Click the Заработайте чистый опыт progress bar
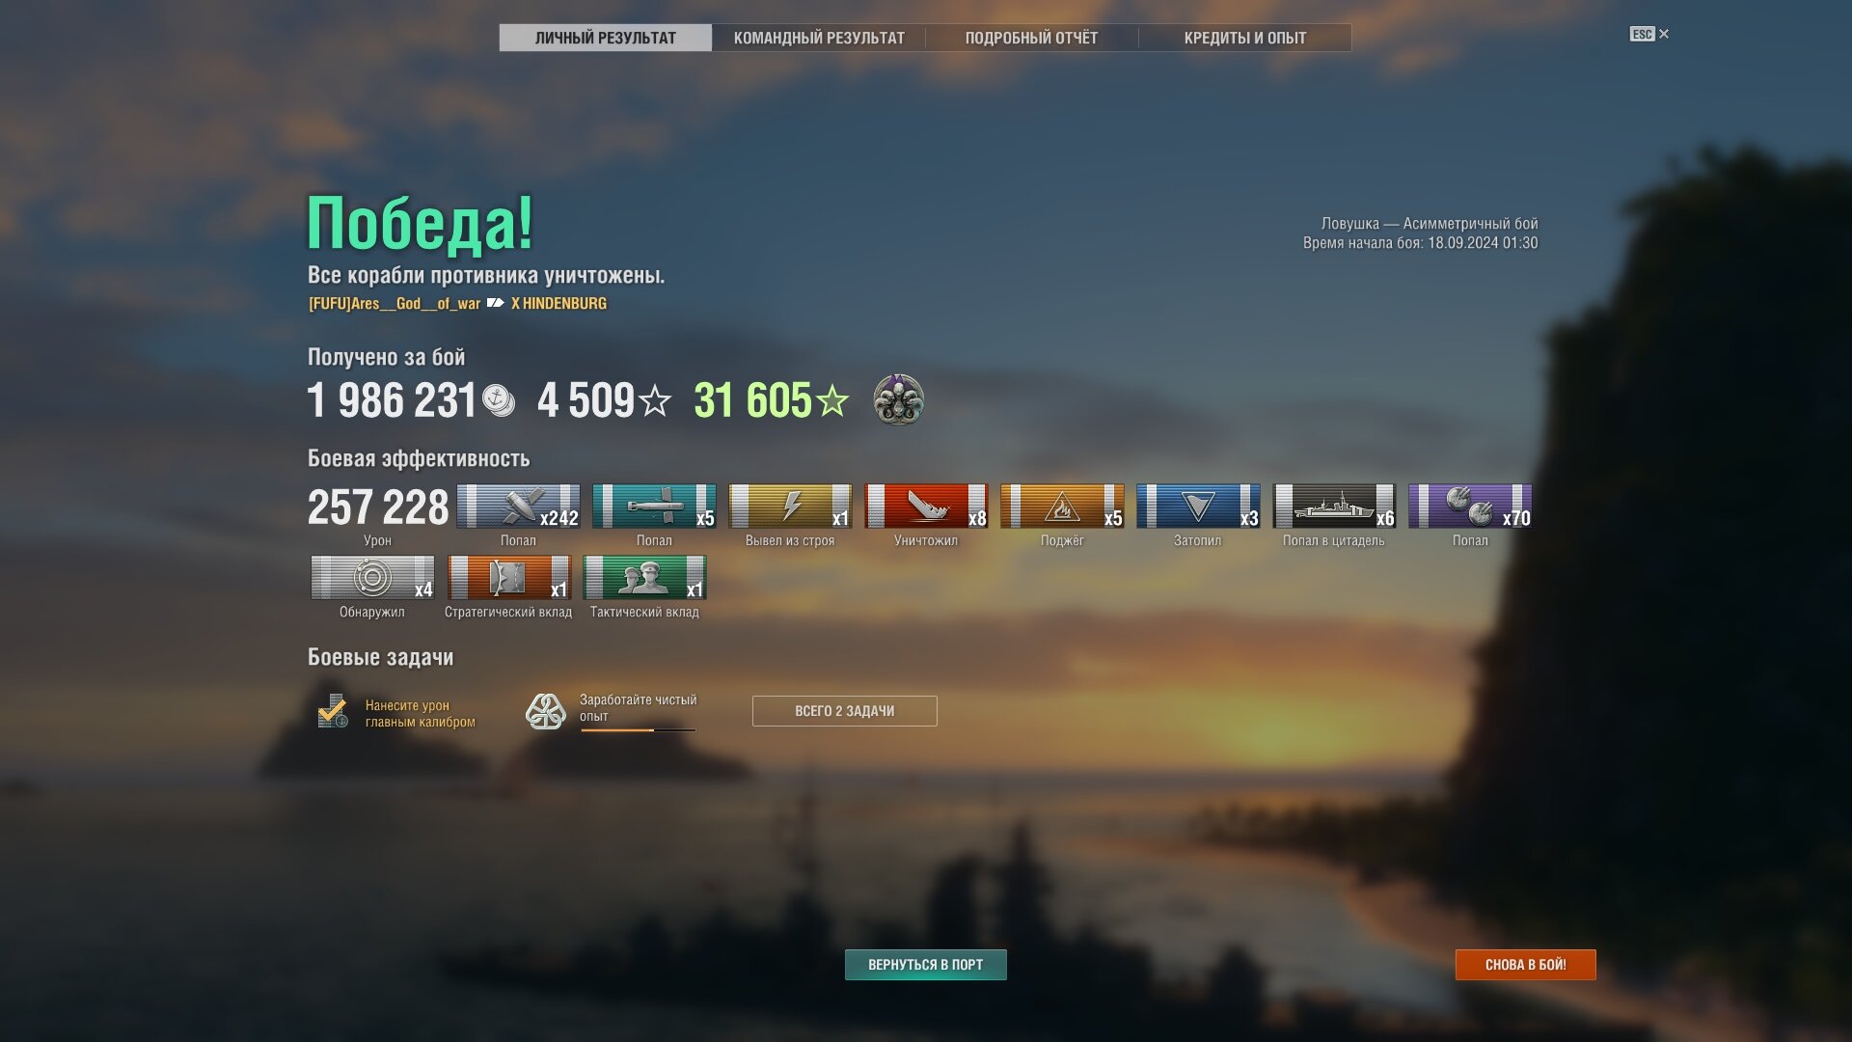The width and height of the screenshot is (1852, 1042). (x=638, y=730)
